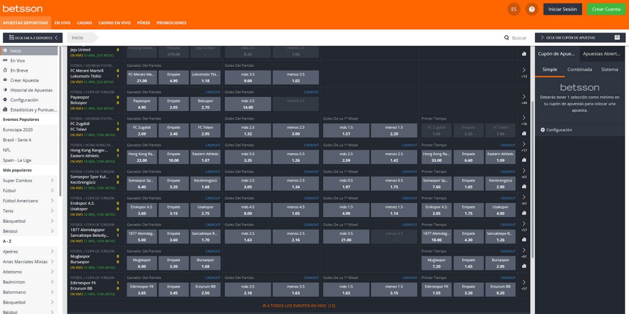
Task: Expand Super Combos sport category
Action: coord(52,181)
